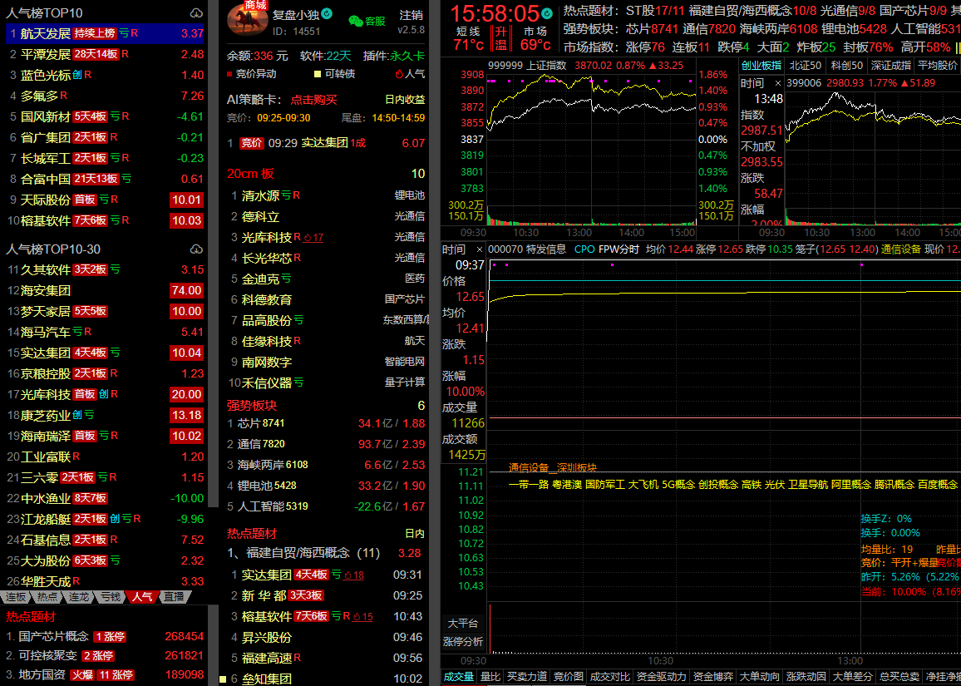
Task: Click the cloud download icon beside 人气榜TOP10-30
Action: [x=196, y=249]
